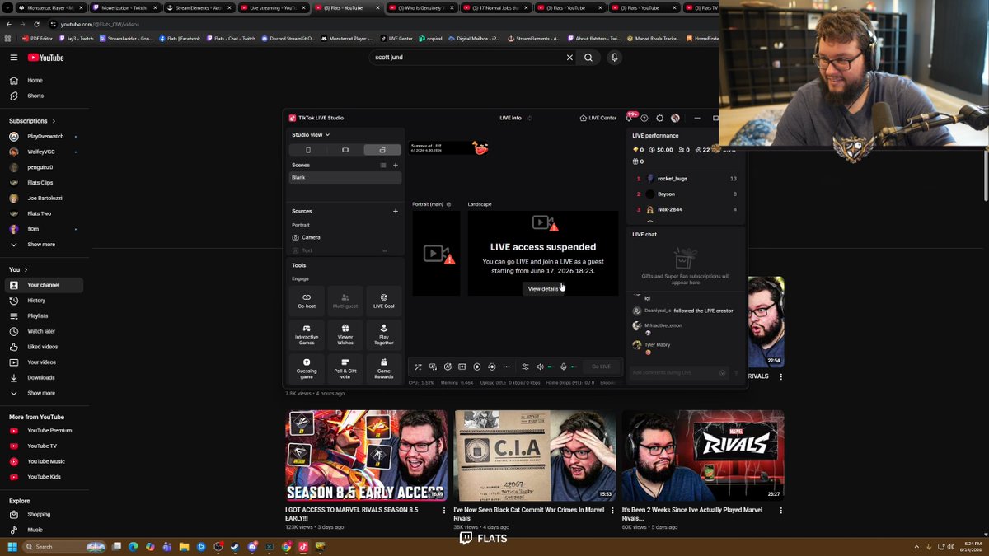This screenshot has width=989, height=556.
Task: Open the Game Rewards tool
Action: pyautogui.click(x=384, y=367)
